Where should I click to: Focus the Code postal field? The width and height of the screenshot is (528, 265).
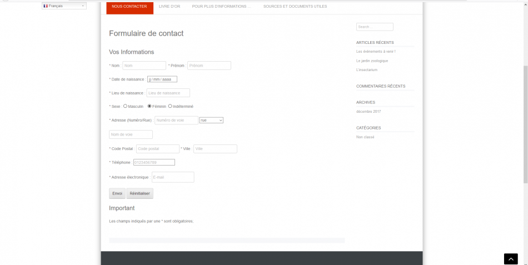pos(158,149)
